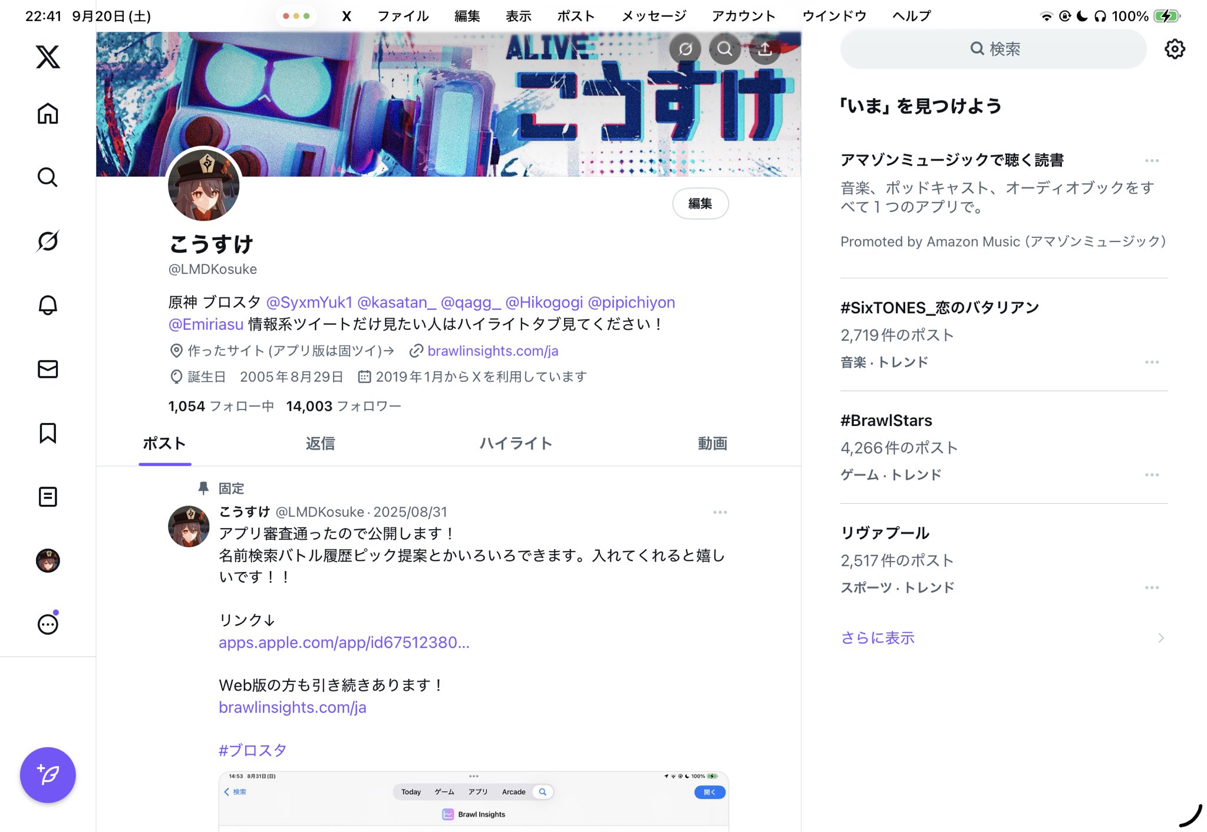Viewport: 1207px width, 832px height.
Task: Open brawlinsights.com/ja link in bio
Action: pyautogui.click(x=493, y=351)
